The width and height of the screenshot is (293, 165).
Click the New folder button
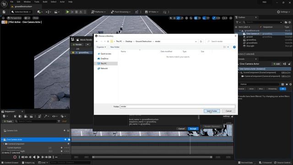(x=115, y=47)
